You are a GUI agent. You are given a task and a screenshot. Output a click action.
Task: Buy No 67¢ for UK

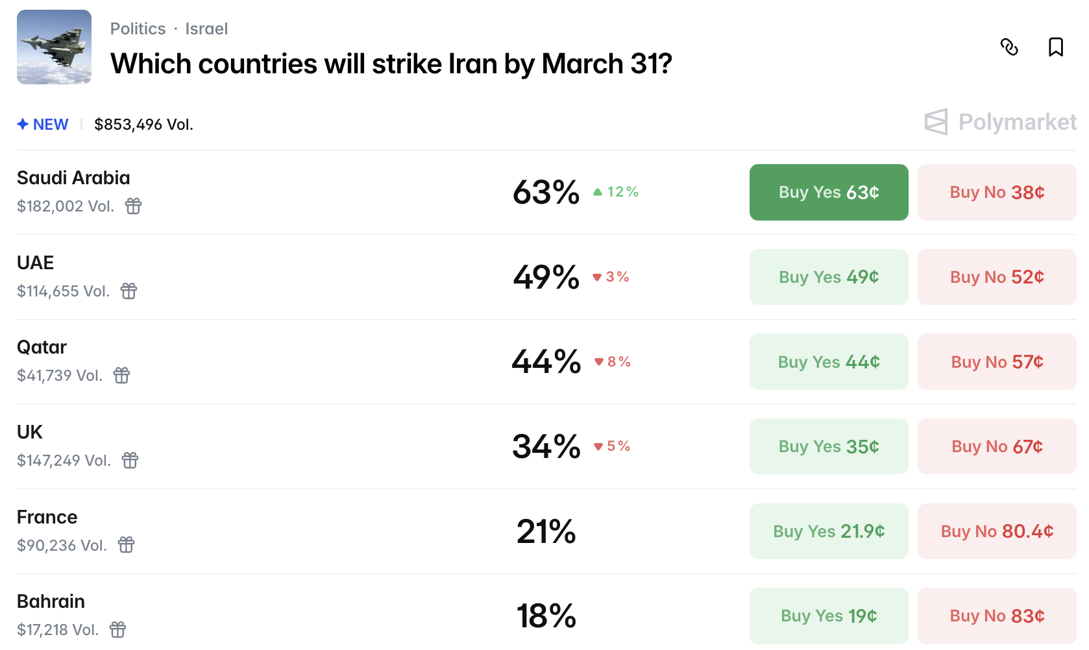click(x=997, y=447)
